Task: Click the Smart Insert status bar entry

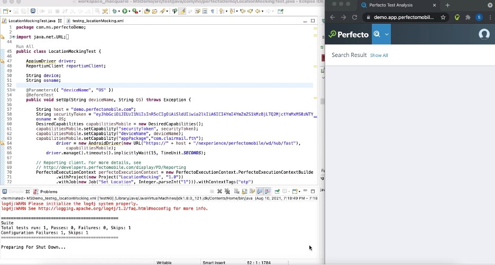Action: pyautogui.click(x=214, y=262)
